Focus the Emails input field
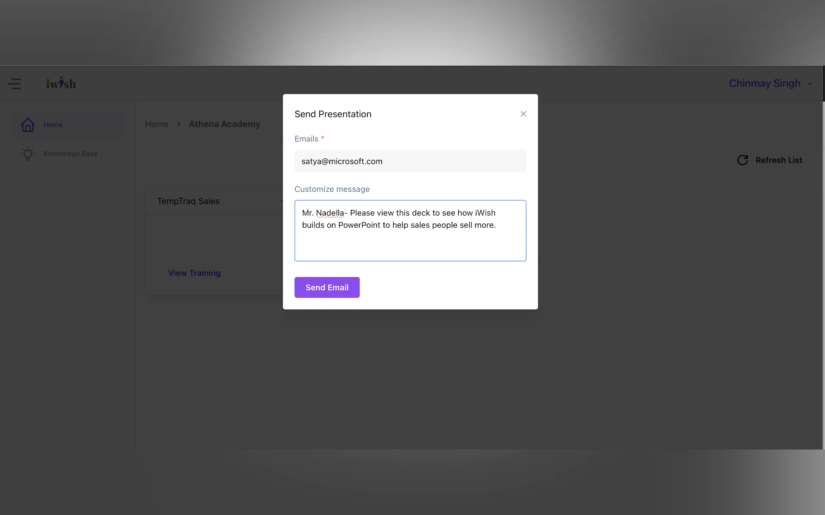This screenshot has height=515, width=825. point(410,161)
